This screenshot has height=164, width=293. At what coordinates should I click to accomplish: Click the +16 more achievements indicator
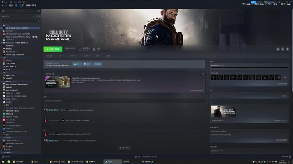[x=284, y=77]
